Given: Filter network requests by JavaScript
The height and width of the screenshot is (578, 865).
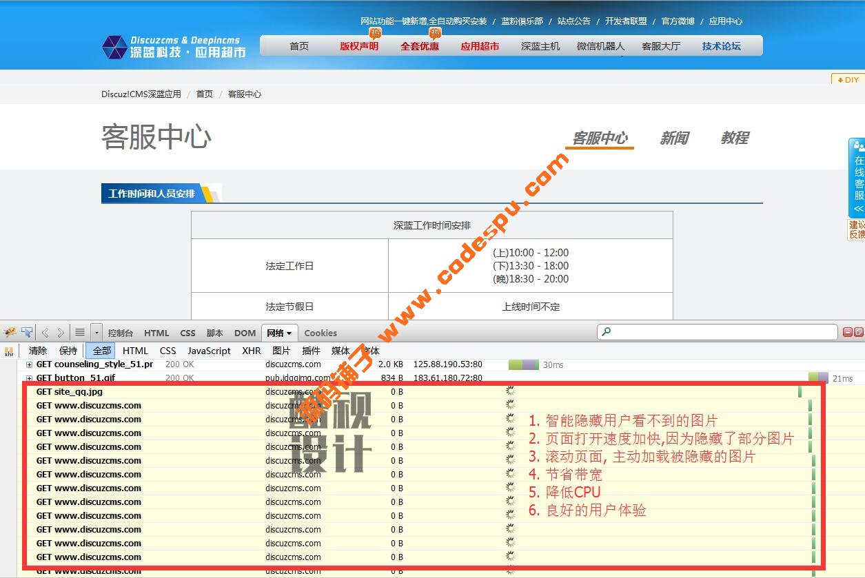Looking at the screenshot, I should [209, 351].
